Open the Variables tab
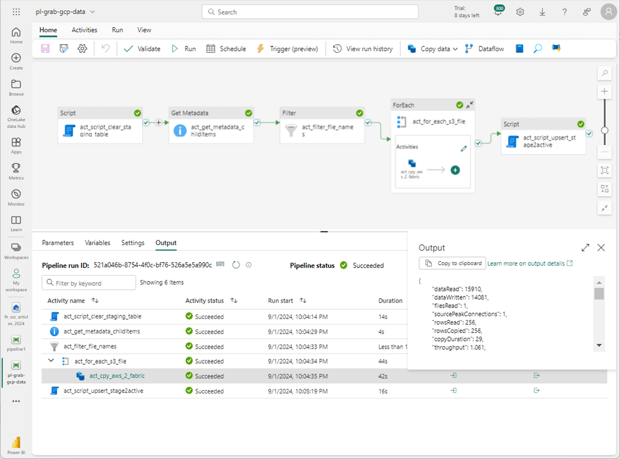Viewport: 620px width, 459px height. [98, 242]
